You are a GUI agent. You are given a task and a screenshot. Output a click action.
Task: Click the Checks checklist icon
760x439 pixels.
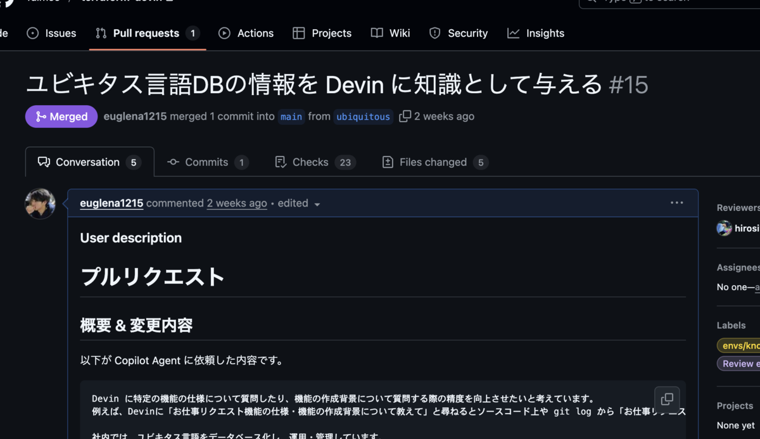(x=281, y=162)
